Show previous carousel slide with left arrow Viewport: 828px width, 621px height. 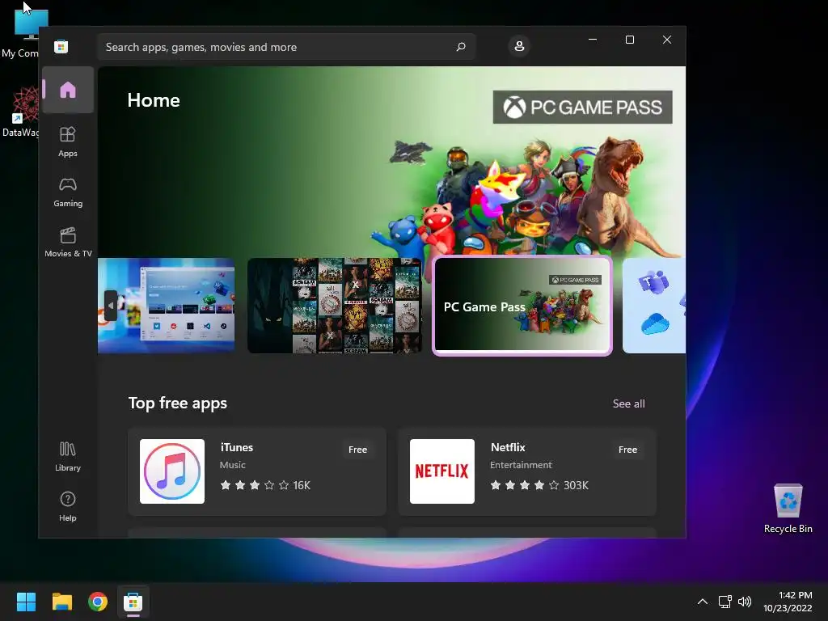click(x=110, y=305)
